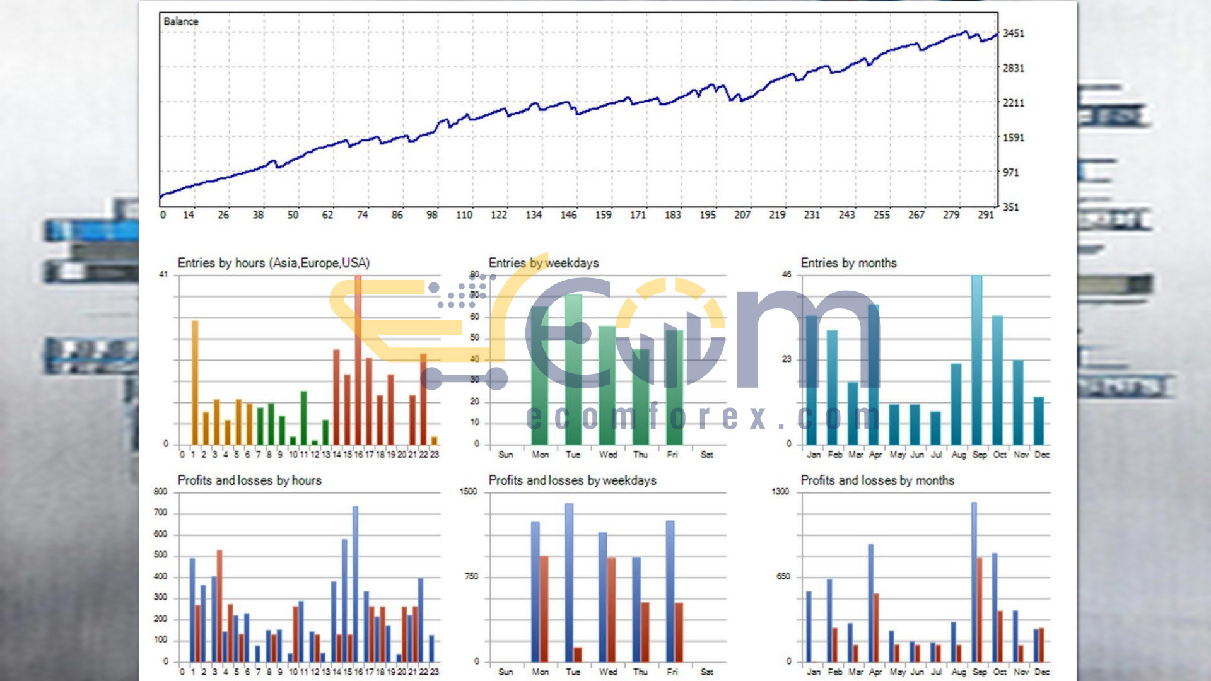This screenshot has width=1211, height=681.
Task: Click Profits and losses by hours title
Action: [249, 480]
